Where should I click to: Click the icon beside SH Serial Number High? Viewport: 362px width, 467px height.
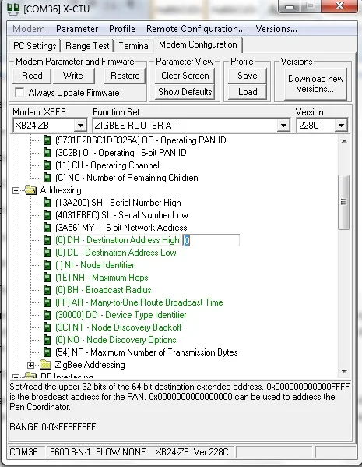[47, 203]
